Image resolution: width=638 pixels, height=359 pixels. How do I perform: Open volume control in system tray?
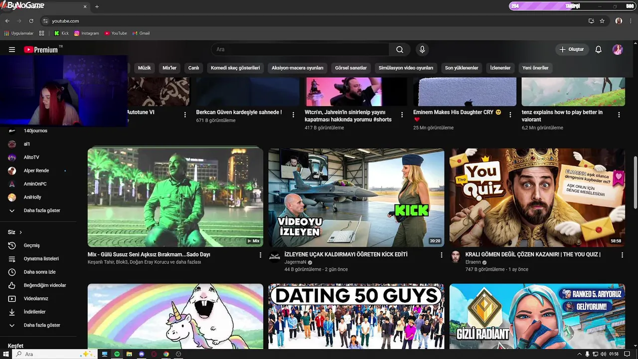(x=604, y=354)
